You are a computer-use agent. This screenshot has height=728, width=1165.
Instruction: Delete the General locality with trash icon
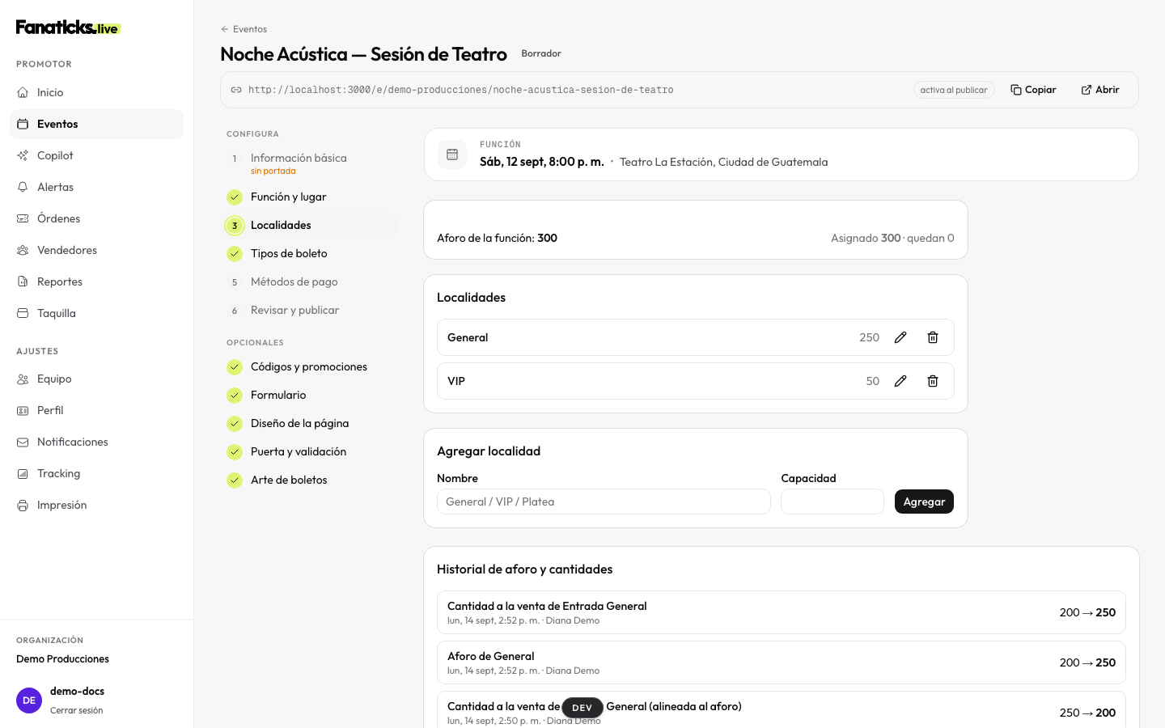point(933,337)
